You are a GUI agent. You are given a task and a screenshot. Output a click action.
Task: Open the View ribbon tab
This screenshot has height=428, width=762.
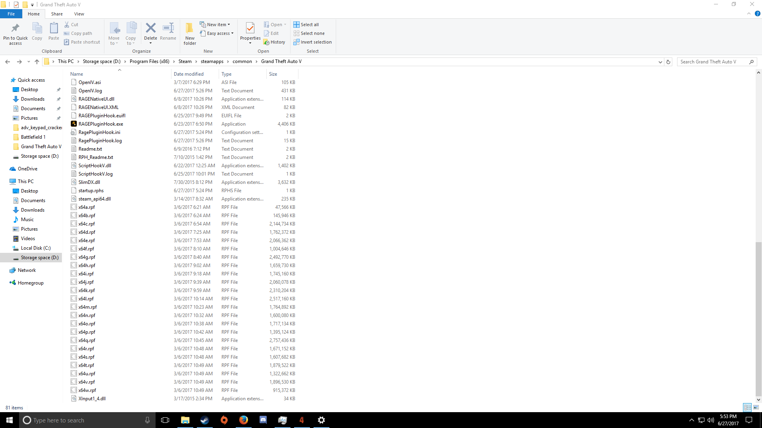(x=79, y=14)
